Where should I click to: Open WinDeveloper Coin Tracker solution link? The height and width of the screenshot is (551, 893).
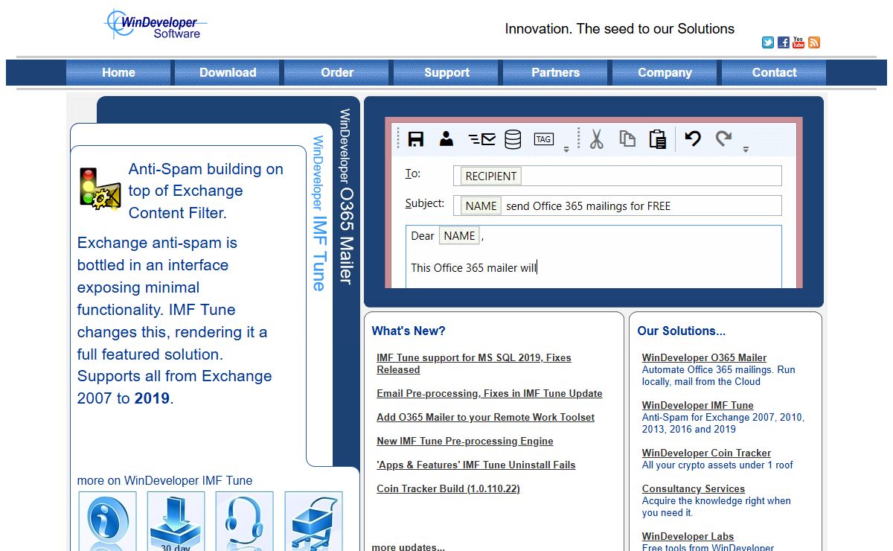click(706, 453)
